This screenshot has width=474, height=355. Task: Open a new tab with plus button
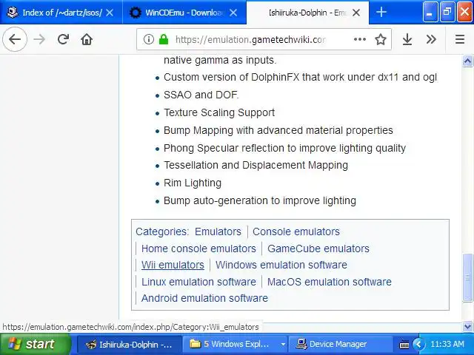(381, 13)
